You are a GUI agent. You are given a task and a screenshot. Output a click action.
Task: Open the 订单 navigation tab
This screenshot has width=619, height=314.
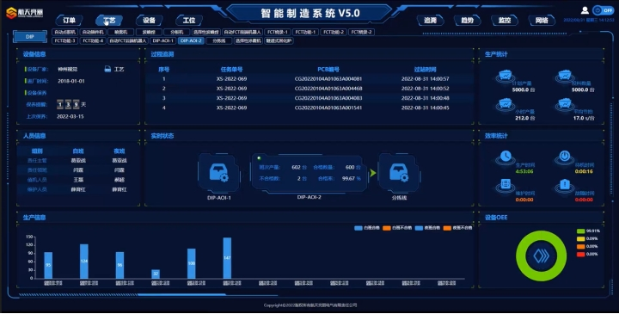(69, 20)
